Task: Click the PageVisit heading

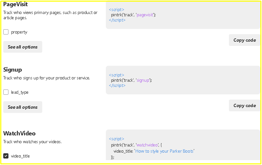Action: pyautogui.click(x=16, y=4)
